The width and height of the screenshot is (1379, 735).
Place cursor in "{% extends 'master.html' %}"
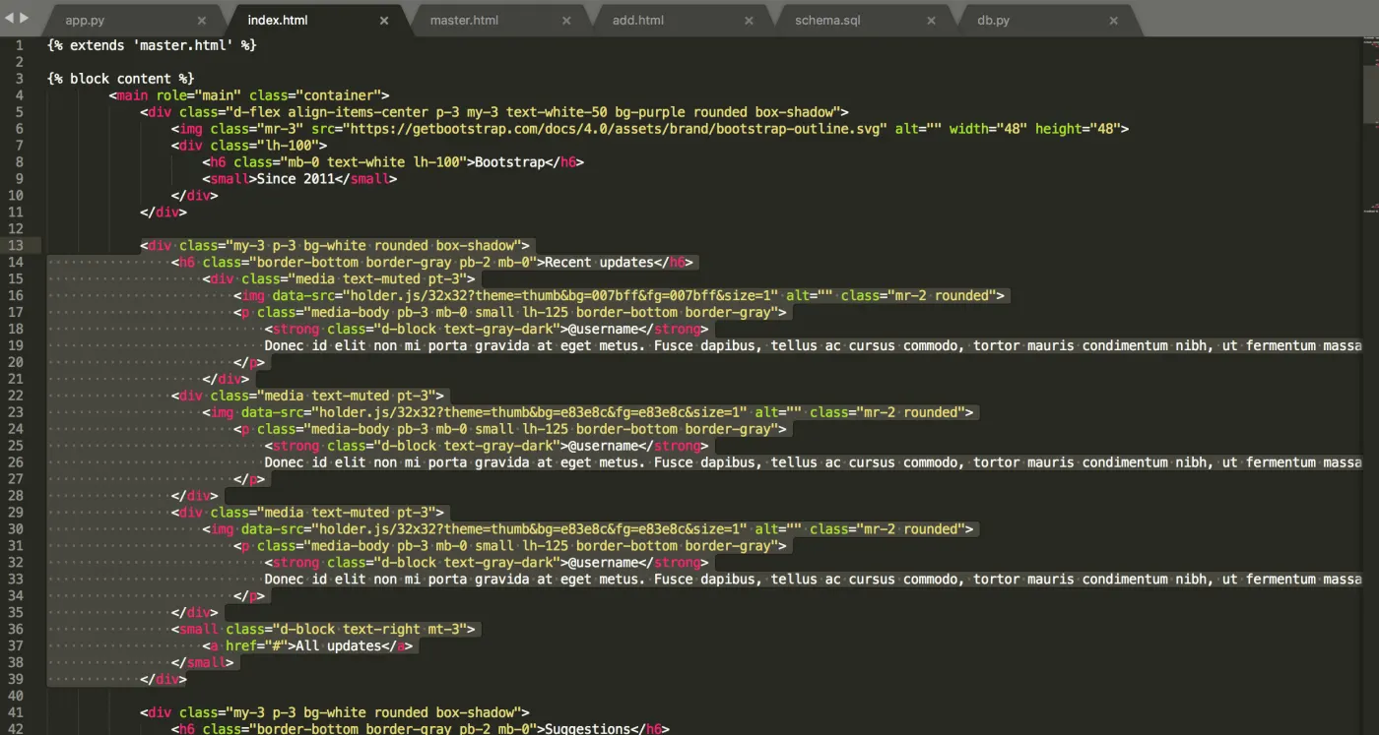point(152,45)
